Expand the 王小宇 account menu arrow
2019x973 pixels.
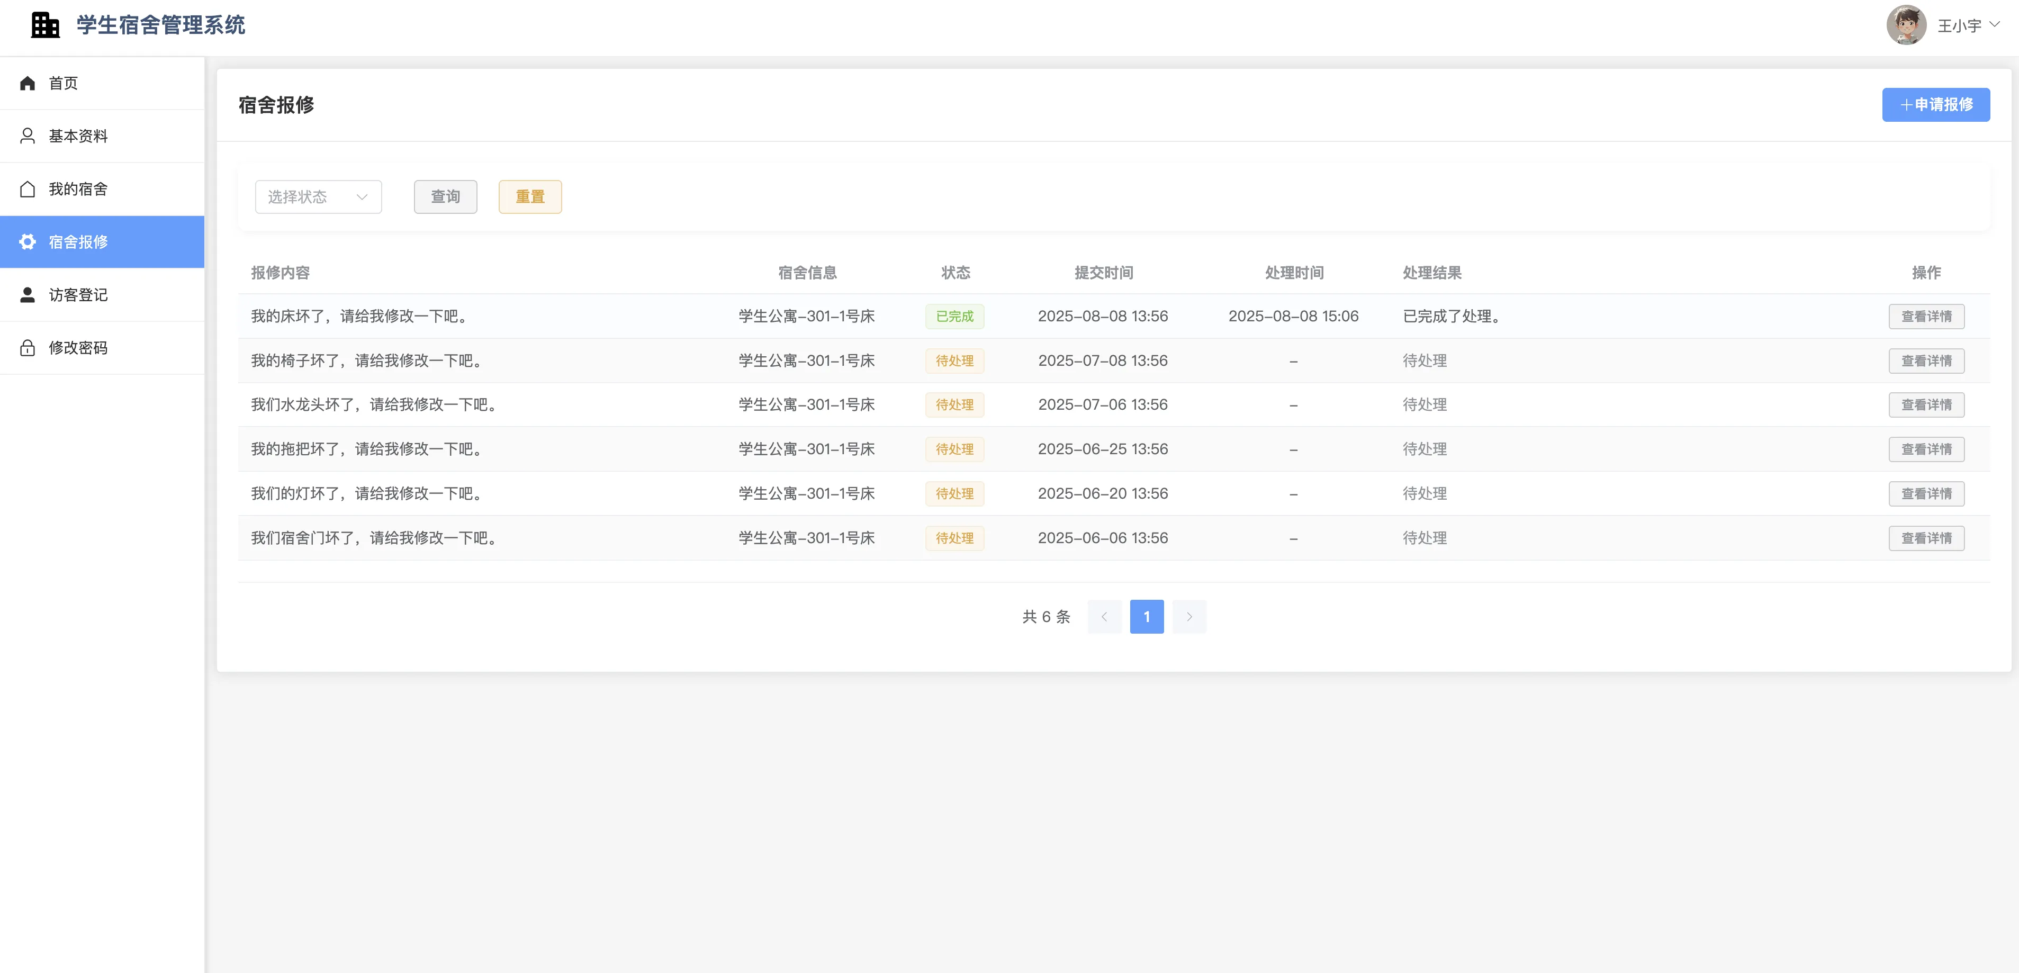pyautogui.click(x=1995, y=24)
